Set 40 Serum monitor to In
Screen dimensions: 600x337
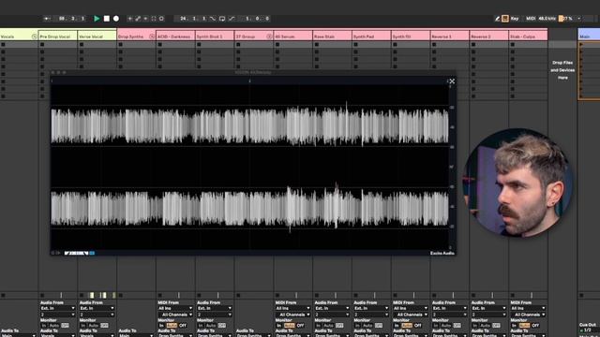(279, 326)
